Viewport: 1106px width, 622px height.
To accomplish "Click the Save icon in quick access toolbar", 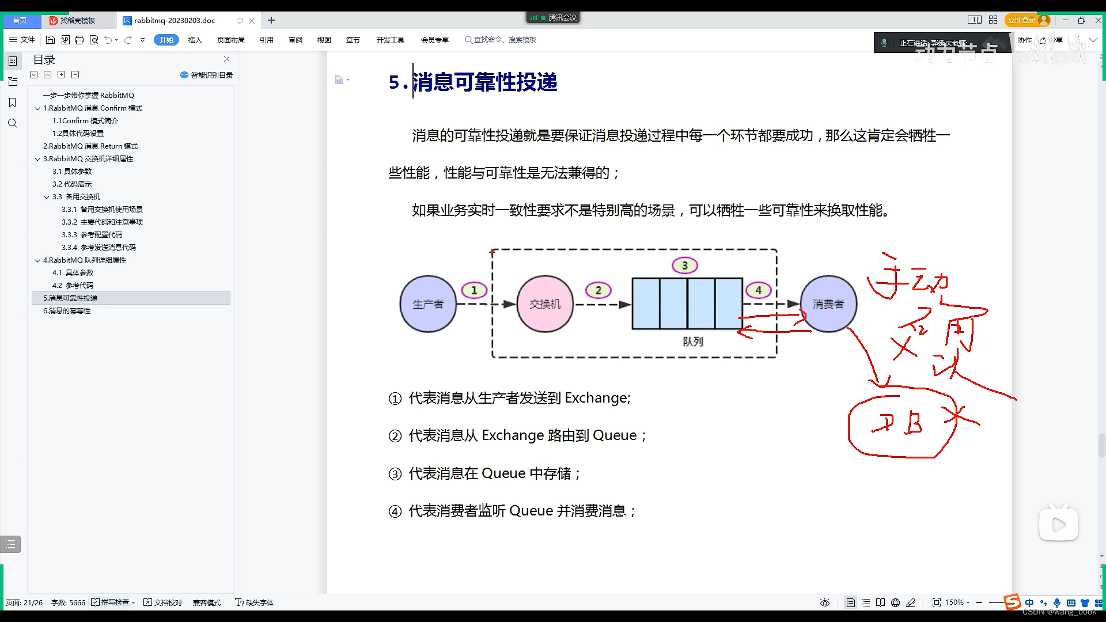I will [x=51, y=40].
